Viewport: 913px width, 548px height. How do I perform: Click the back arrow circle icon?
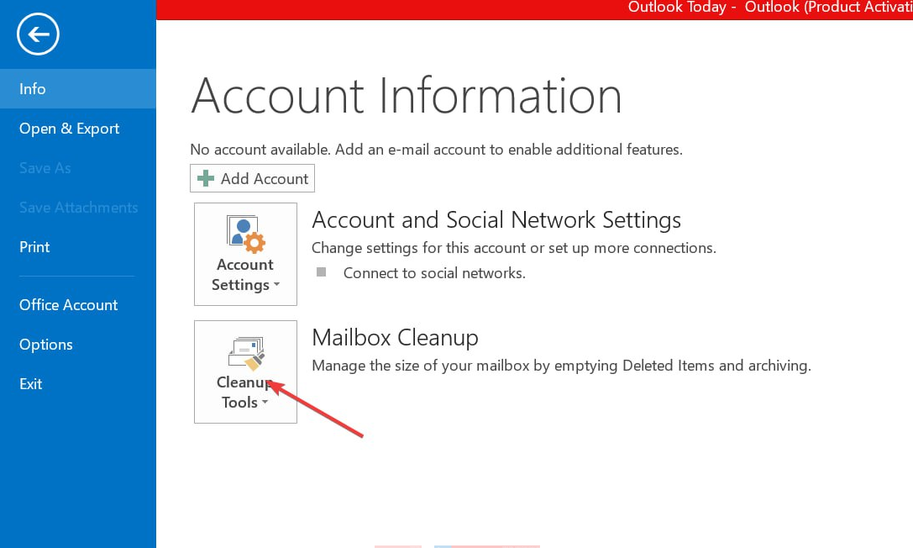point(38,34)
